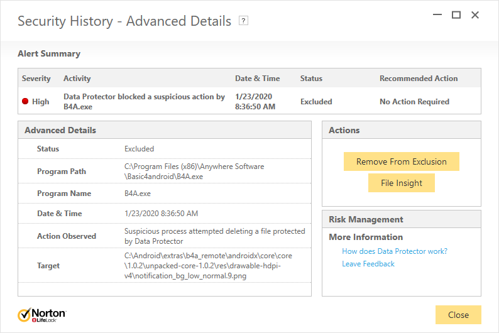Click the Excluded status in alert summary row
This screenshot has width=499, height=333.
pos(316,102)
